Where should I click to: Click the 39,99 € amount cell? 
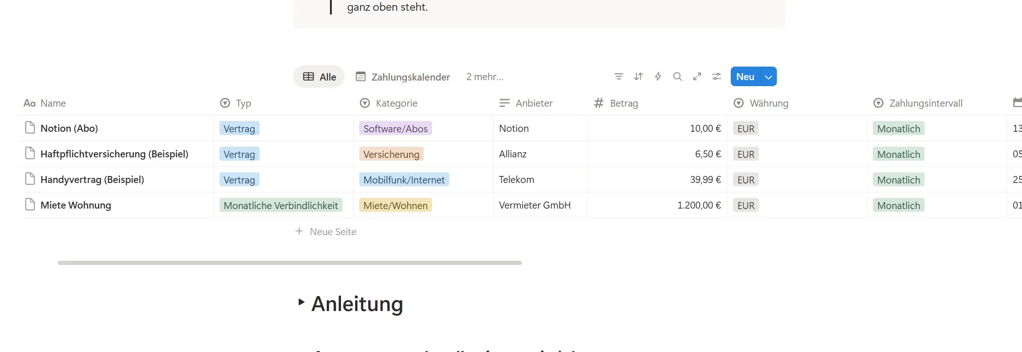click(657, 179)
